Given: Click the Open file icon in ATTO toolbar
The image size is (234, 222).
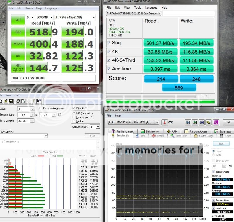Looking at the screenshot, I should (x=5, y=101).
